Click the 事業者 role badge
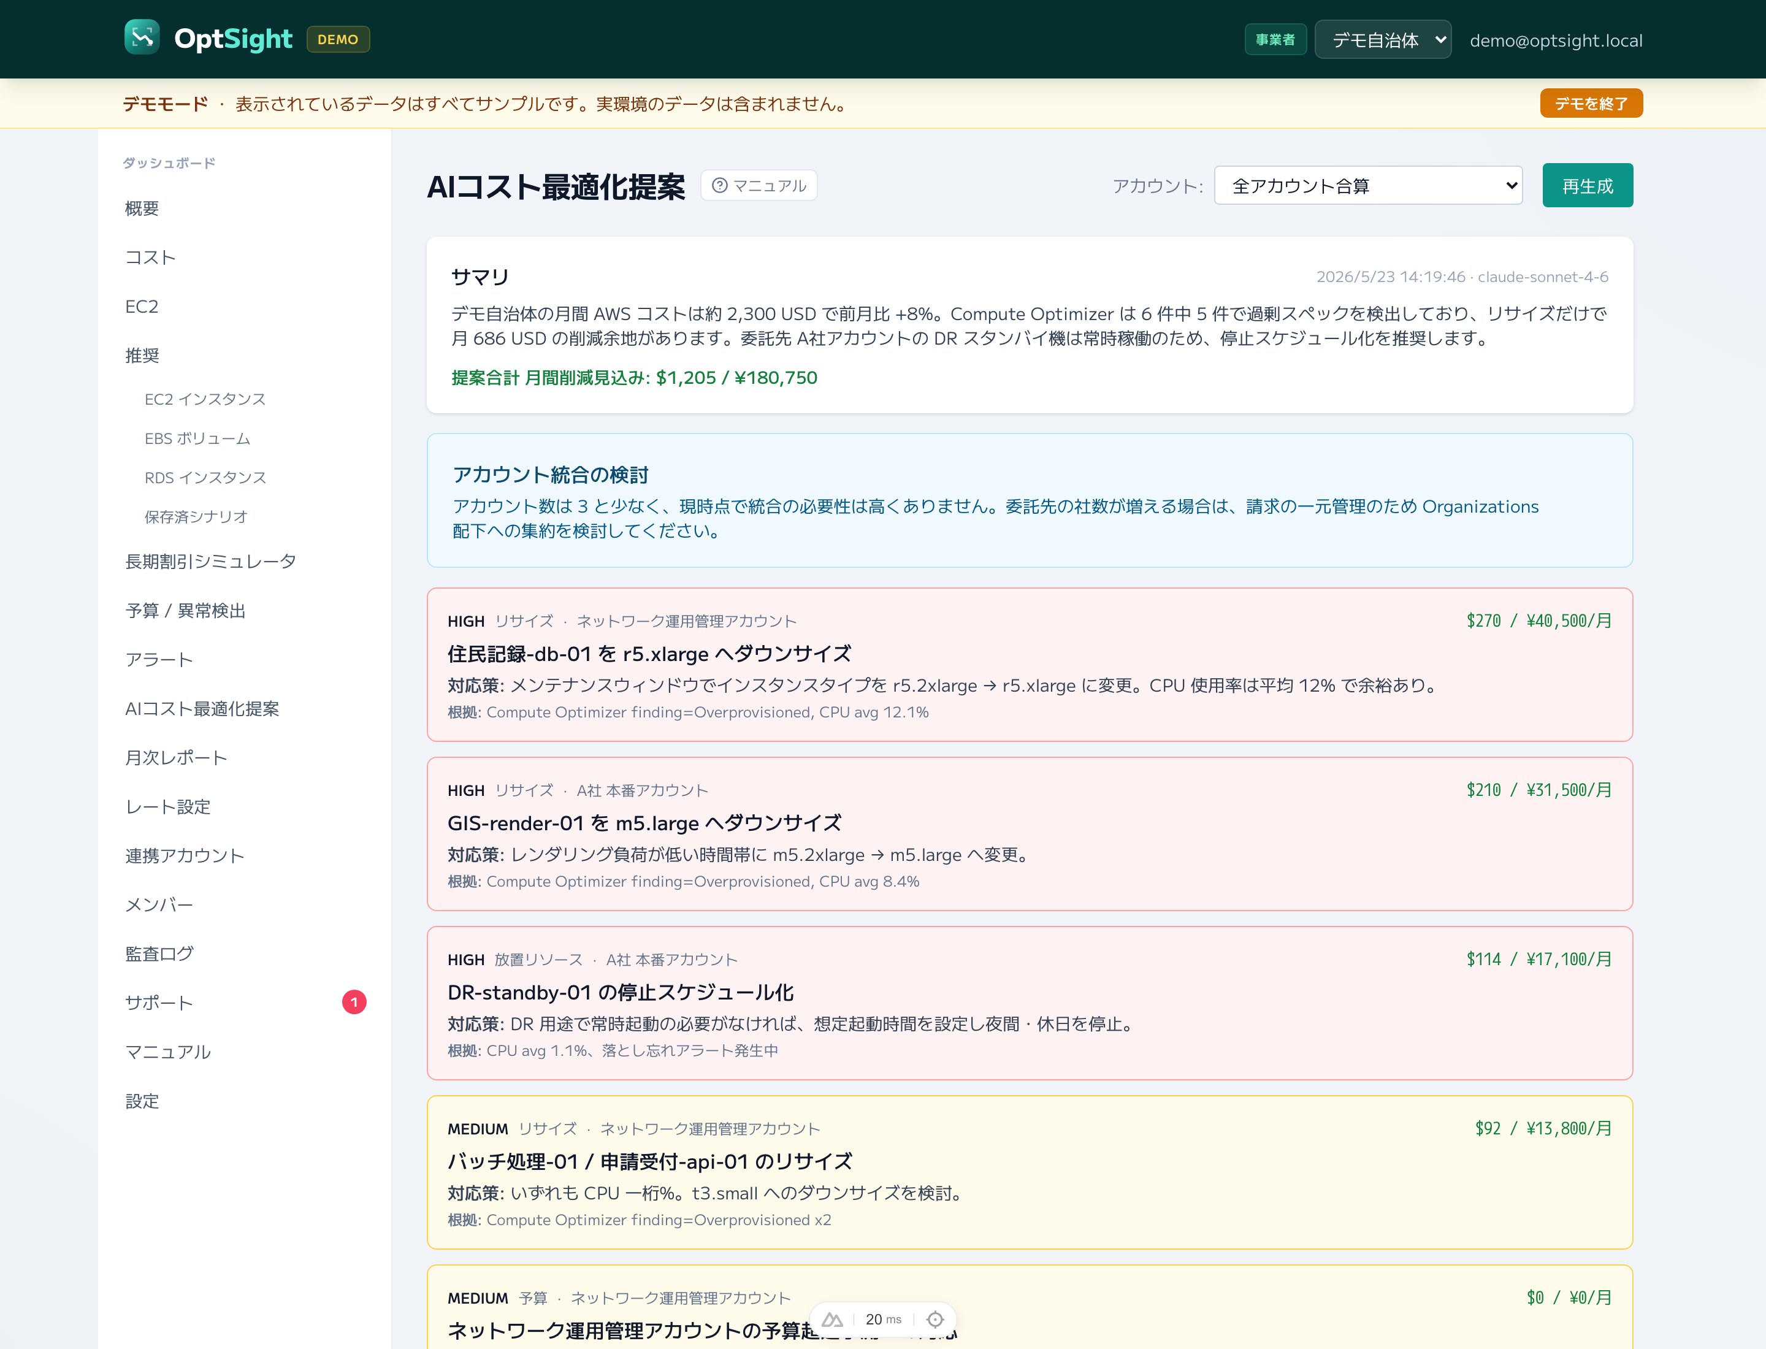This screenshot has height=1349, width=1766. (1275, 39)
